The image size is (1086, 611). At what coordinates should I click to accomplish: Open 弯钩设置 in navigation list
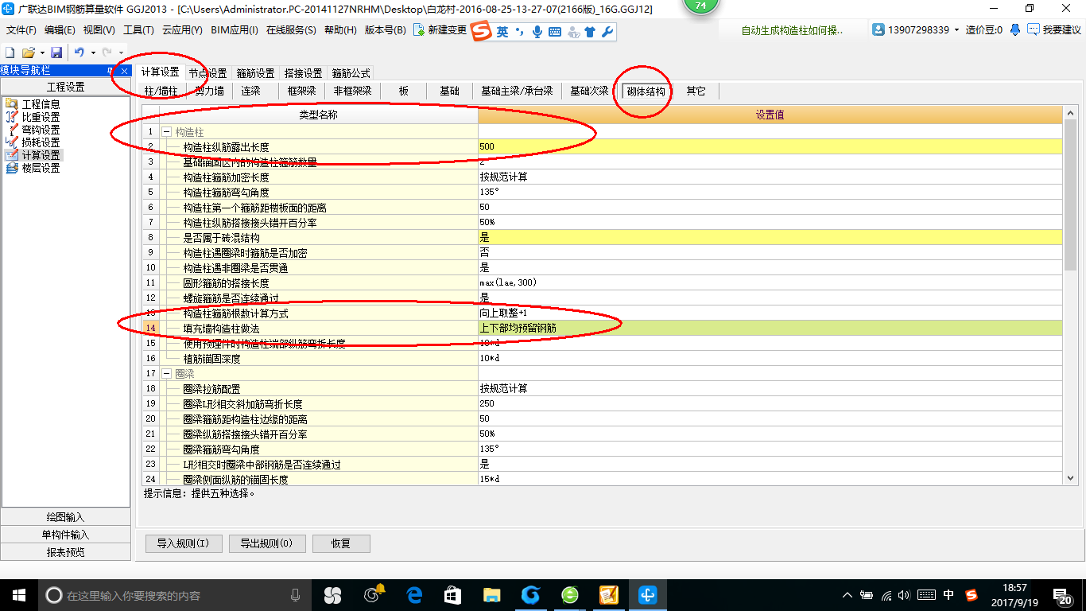(33, 130)
